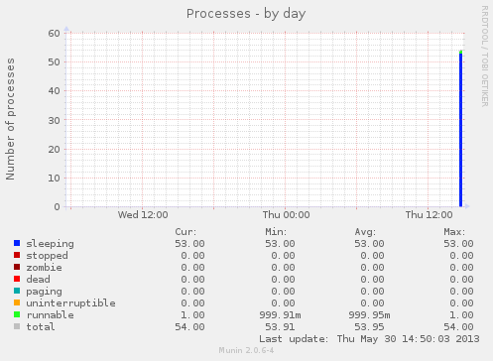Screen dimensions: 493x361
Task: Click the 'Number of processes' axis label
Action: pos(10,119)
